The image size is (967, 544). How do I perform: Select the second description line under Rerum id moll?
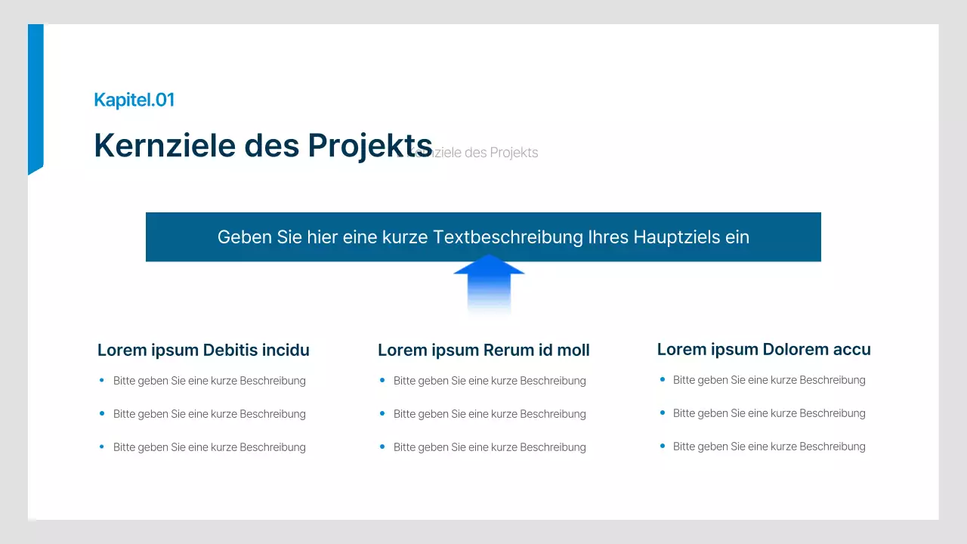pos(490,413)
